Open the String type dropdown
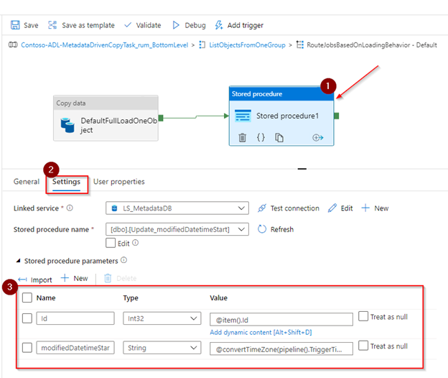448x378 pixels. [162, 348]
